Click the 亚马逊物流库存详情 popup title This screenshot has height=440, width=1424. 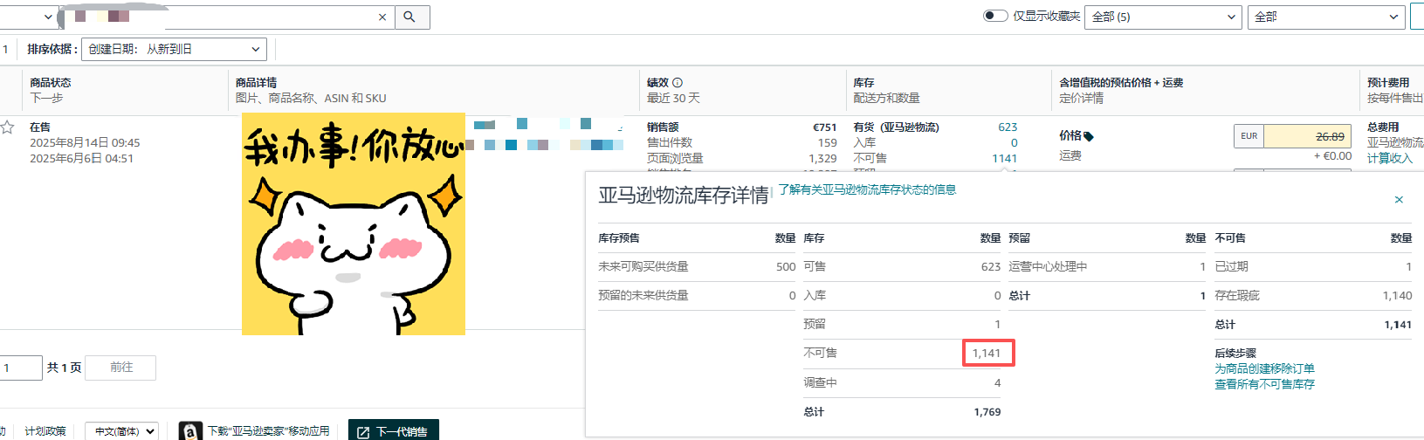(x=684, y=196)
